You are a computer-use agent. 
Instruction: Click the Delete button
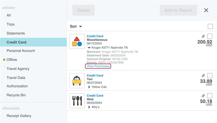(x=83, y=10)
